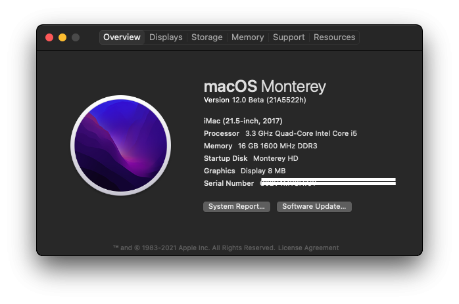
Task: Click the Software Update... button
Action: (x=314, y=207)
